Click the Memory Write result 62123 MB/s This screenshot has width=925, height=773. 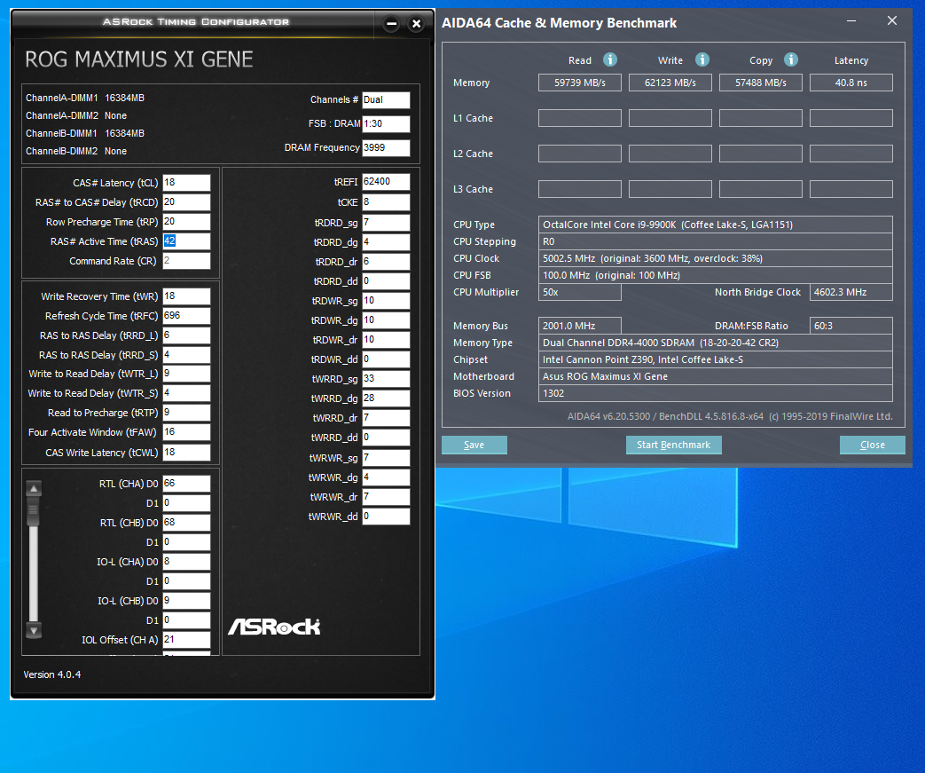coord(670,83)
